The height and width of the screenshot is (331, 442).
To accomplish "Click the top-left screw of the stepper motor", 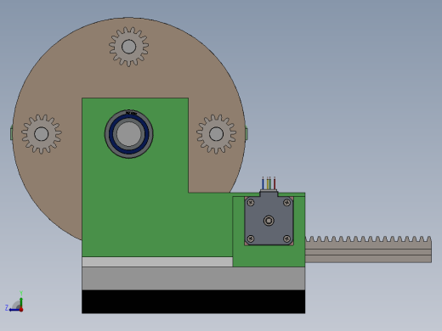I will pyautogui.click(x=251, y=203).
